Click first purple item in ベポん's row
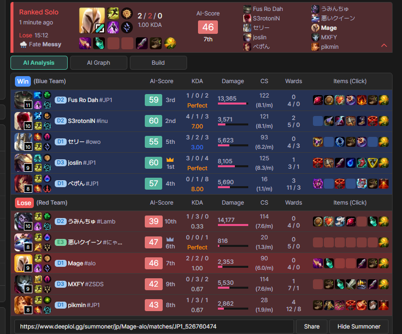Screen dimensions: 402x334 318,184
